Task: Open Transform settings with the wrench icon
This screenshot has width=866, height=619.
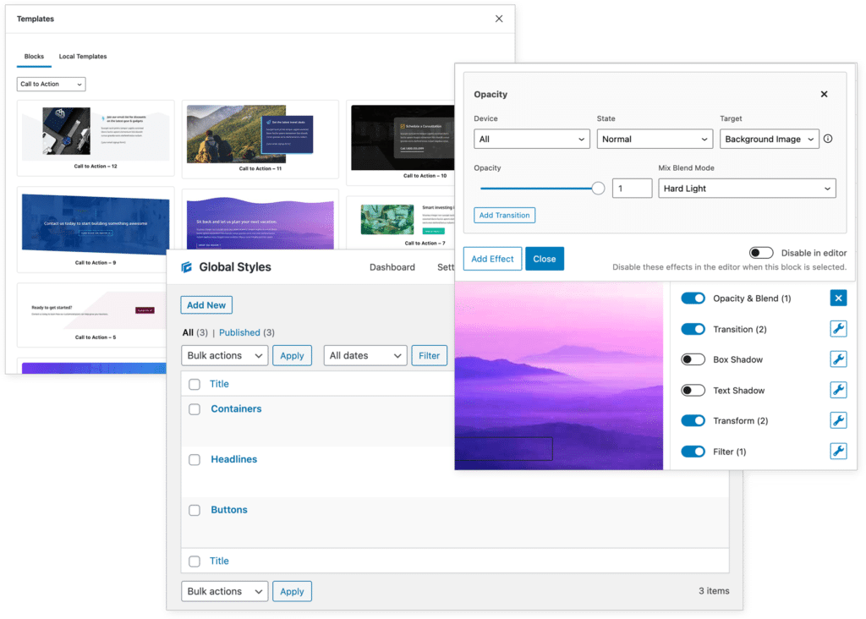Action: [x=838, y=420]
